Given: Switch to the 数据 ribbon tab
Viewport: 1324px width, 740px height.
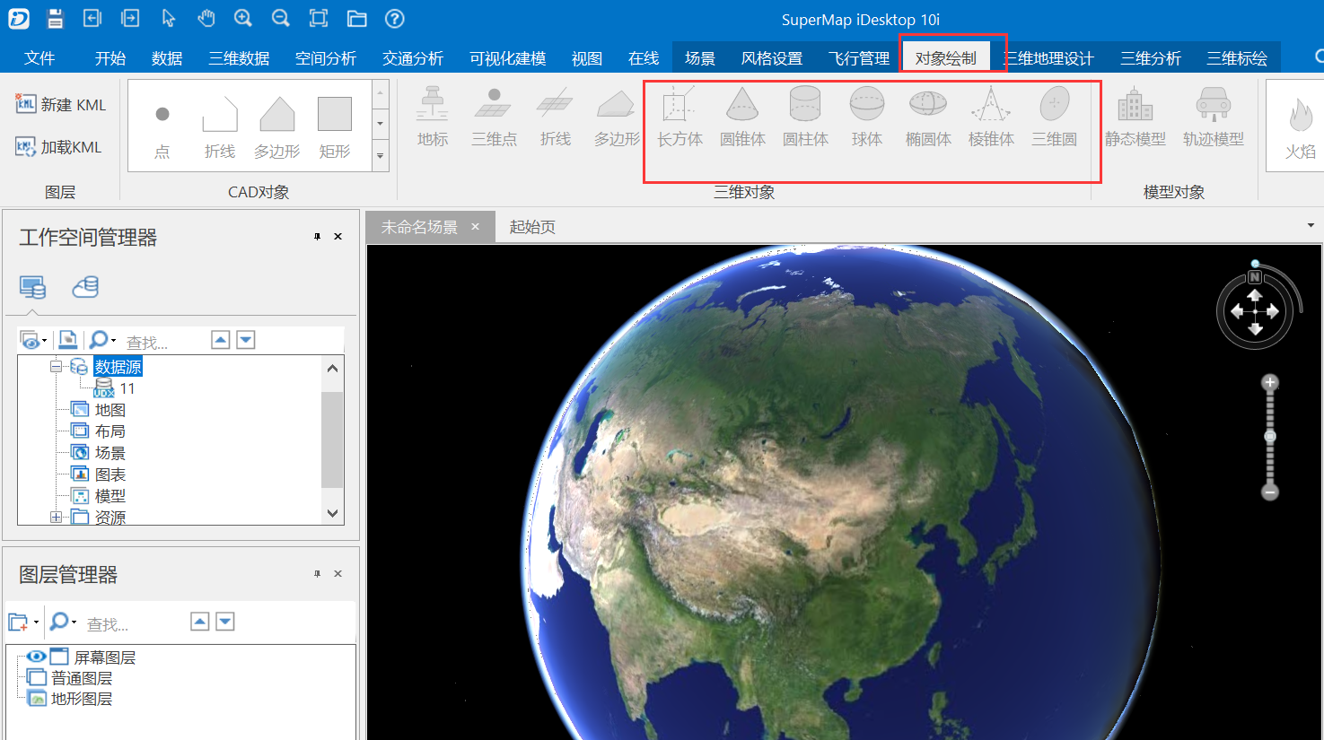Looking at the screenshot, I should click(167, 58).
